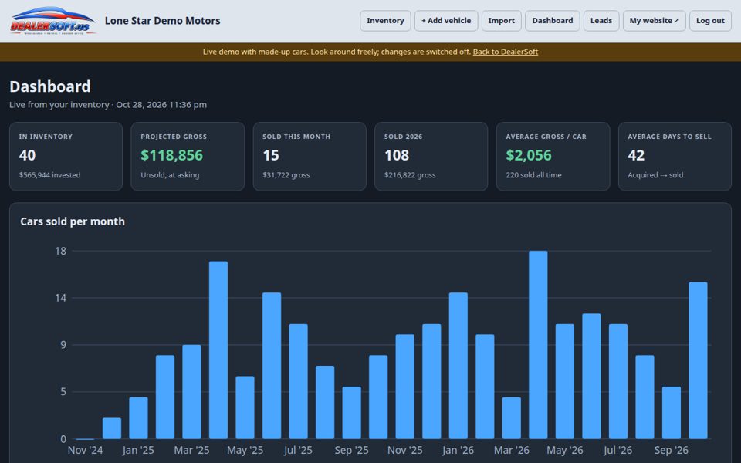
Task: Click the bar above Sep '25 label
Action: coord(352,413)
